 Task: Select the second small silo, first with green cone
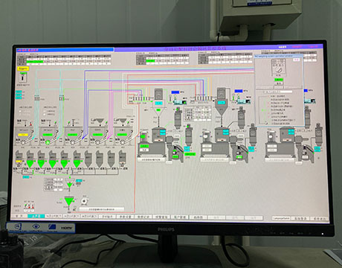(x=30, y=159)
